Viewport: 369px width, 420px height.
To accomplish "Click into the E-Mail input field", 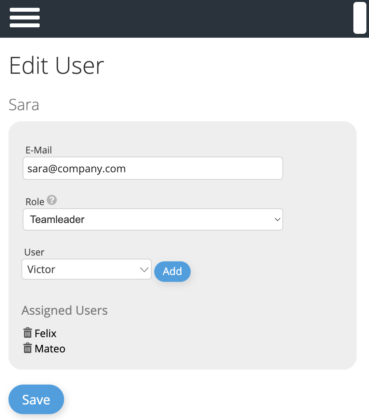I will coord(153,168).
